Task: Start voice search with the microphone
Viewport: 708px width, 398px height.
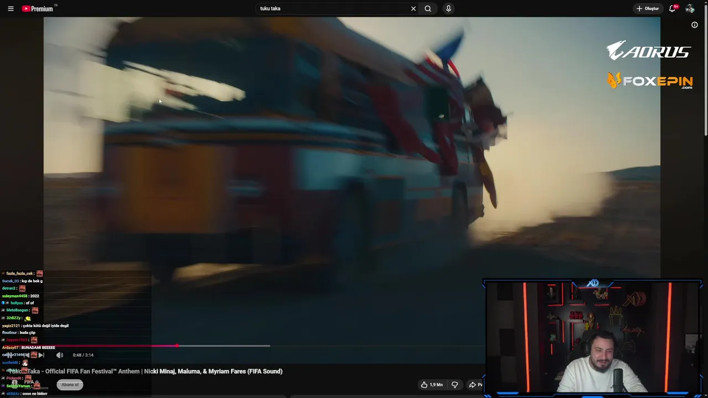Action: click(x=449, y=8)
